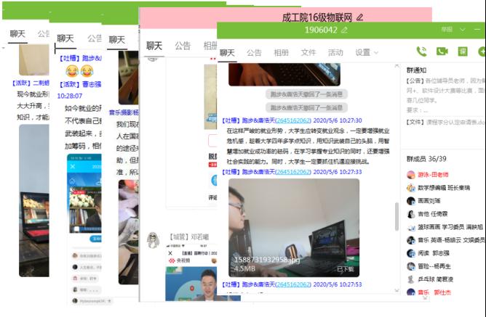Open the 1588731932958.jpg image in the chat
The image size is (486, 317).
294,228
